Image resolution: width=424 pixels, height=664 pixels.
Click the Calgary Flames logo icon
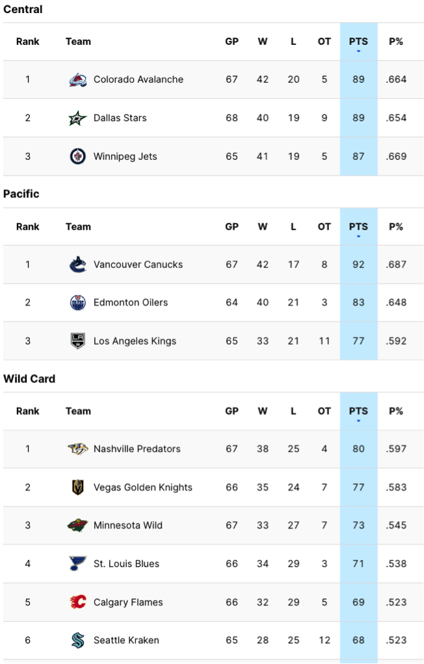(78, 603)
